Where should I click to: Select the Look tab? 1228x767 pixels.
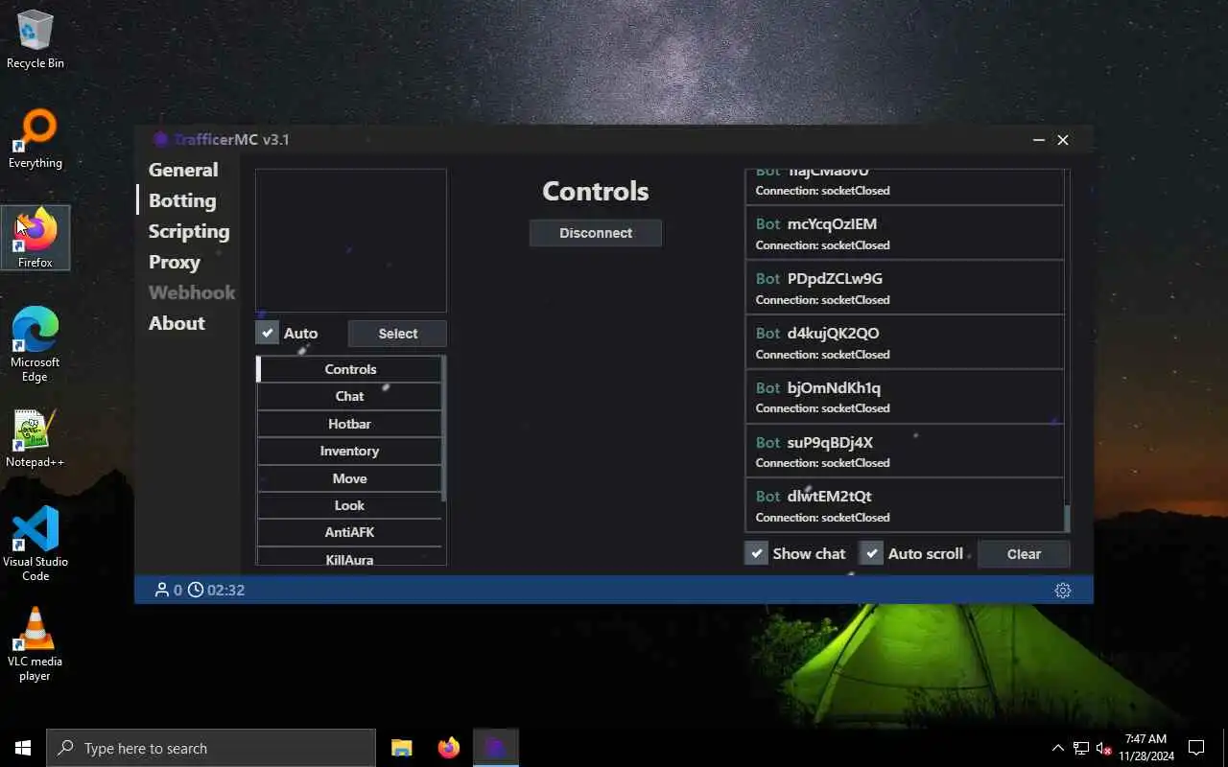[x=349, y=505]
